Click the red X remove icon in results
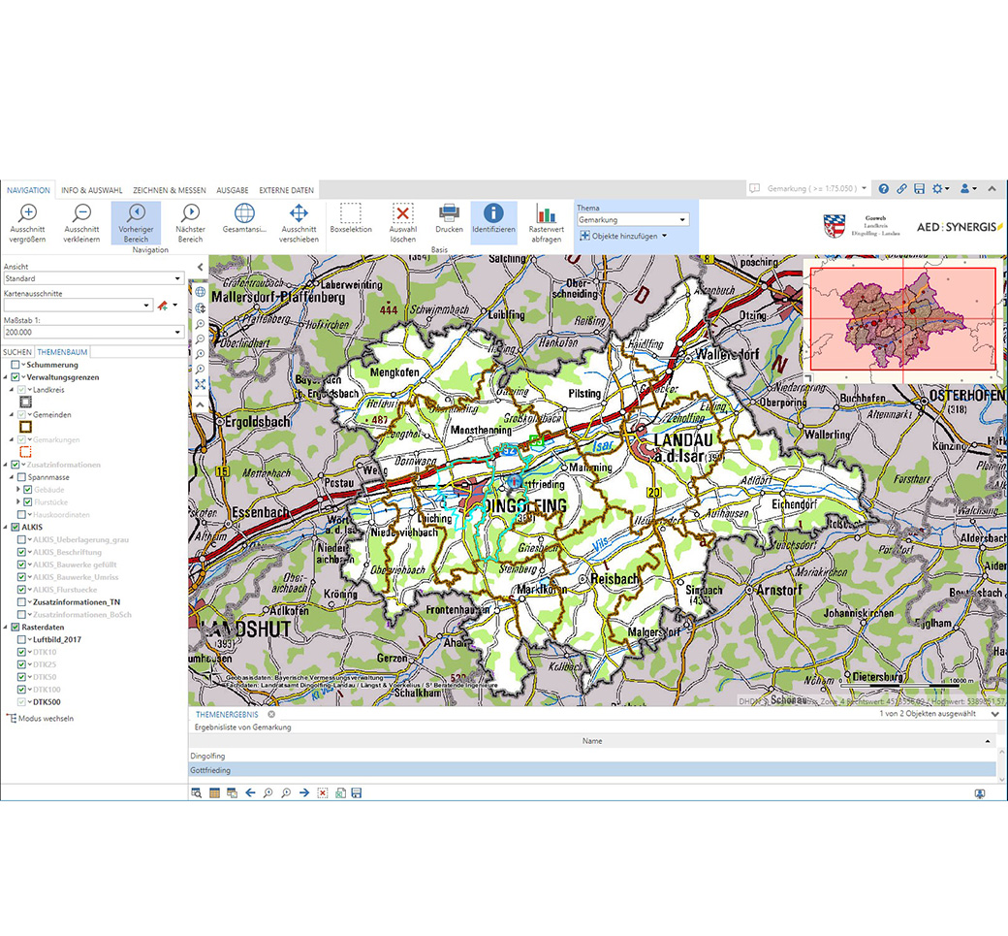This screenshot has height=936, width=1008. [x=323, y=793]
